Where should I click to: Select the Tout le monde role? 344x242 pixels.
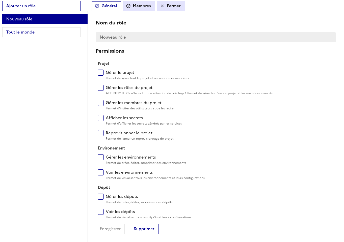tap(41, 32)
